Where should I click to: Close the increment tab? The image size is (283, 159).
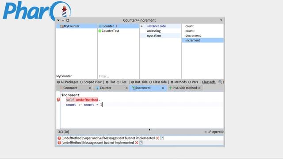point(163,88)
